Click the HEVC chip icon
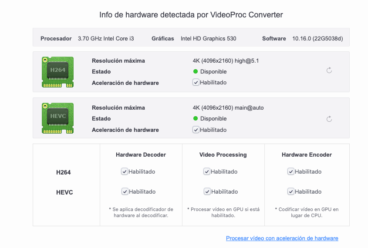The width and height of the screenshot is (368, 248). [x=58, y=118]
